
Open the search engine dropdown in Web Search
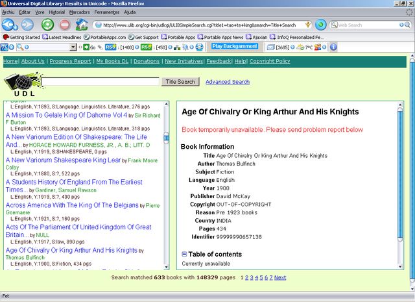coord(401,25)
